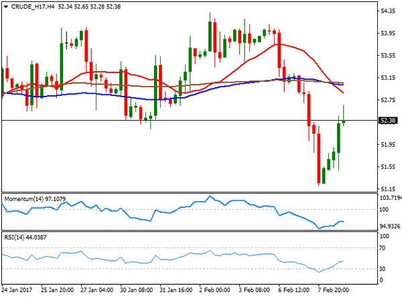Screen dimensions: 402x297
Task: Select the 6 Feb 12:00 time label
Action: point(293,290)
